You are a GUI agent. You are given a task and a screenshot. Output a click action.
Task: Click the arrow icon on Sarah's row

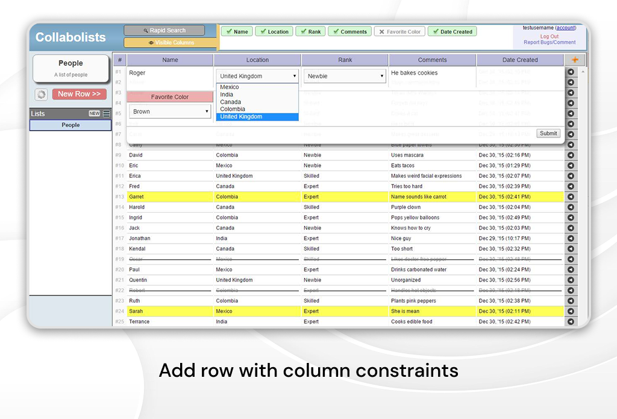[571, 311]
